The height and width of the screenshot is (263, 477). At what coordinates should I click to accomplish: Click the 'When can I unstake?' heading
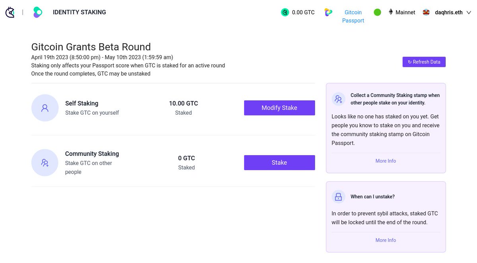click(372, 197)
